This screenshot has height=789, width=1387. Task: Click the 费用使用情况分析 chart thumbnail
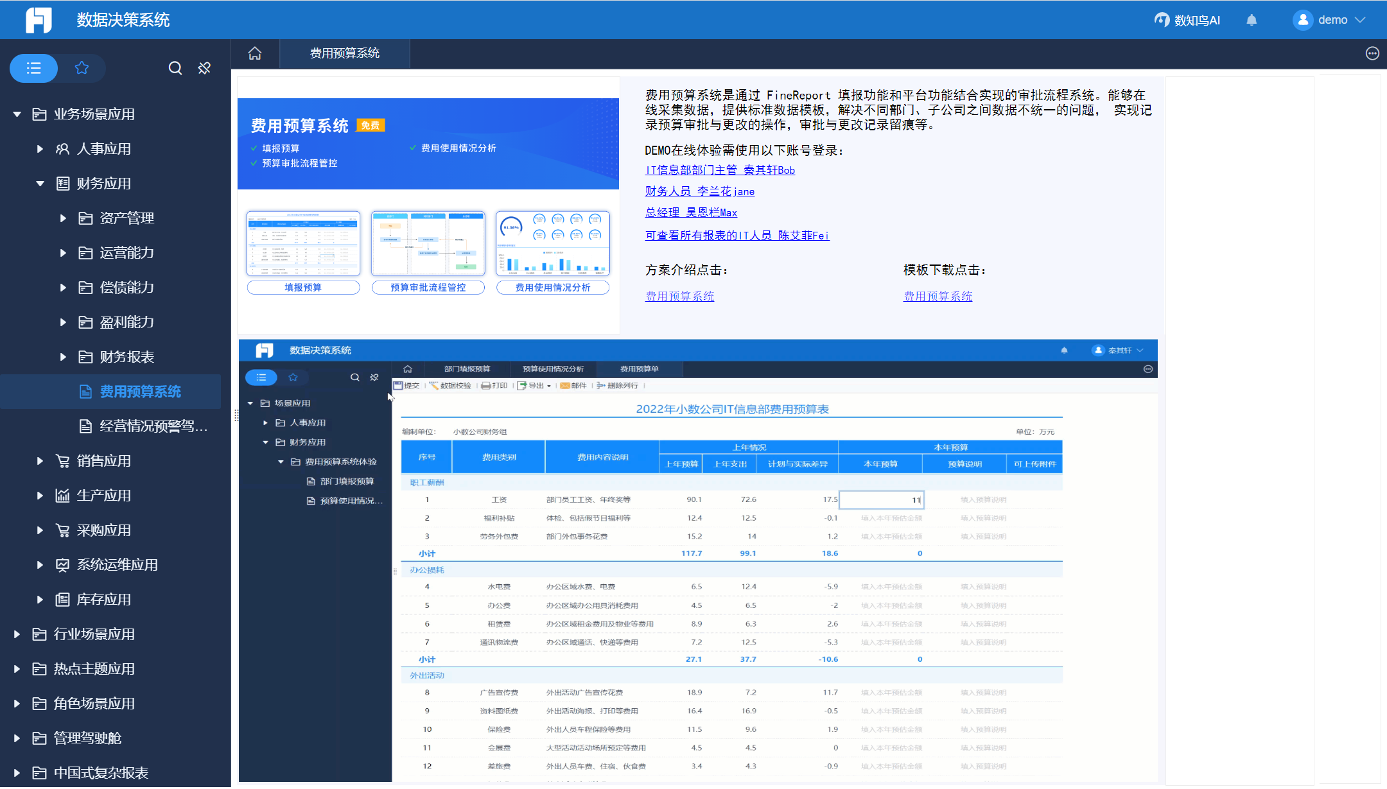pyautogui.click(x=552, y=244)
